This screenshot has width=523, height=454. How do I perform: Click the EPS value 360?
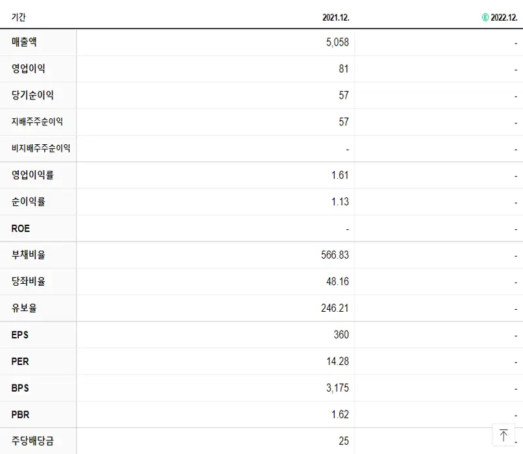[x=341, y=334]
